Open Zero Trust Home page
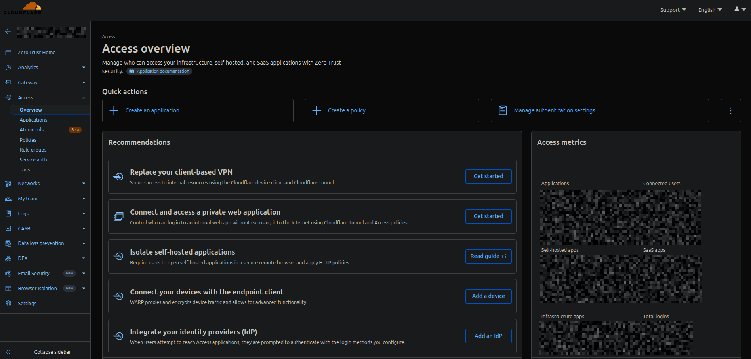The image size is (751, 359). 36,53
